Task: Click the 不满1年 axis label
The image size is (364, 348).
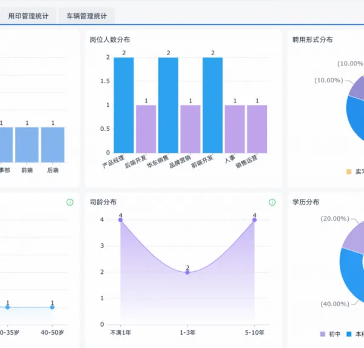Action: [x=121, y=333]
